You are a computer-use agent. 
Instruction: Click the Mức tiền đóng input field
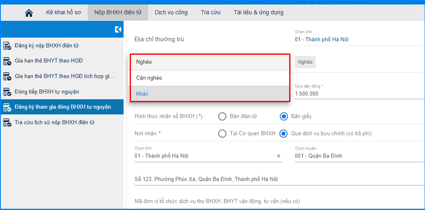[359, 94]
